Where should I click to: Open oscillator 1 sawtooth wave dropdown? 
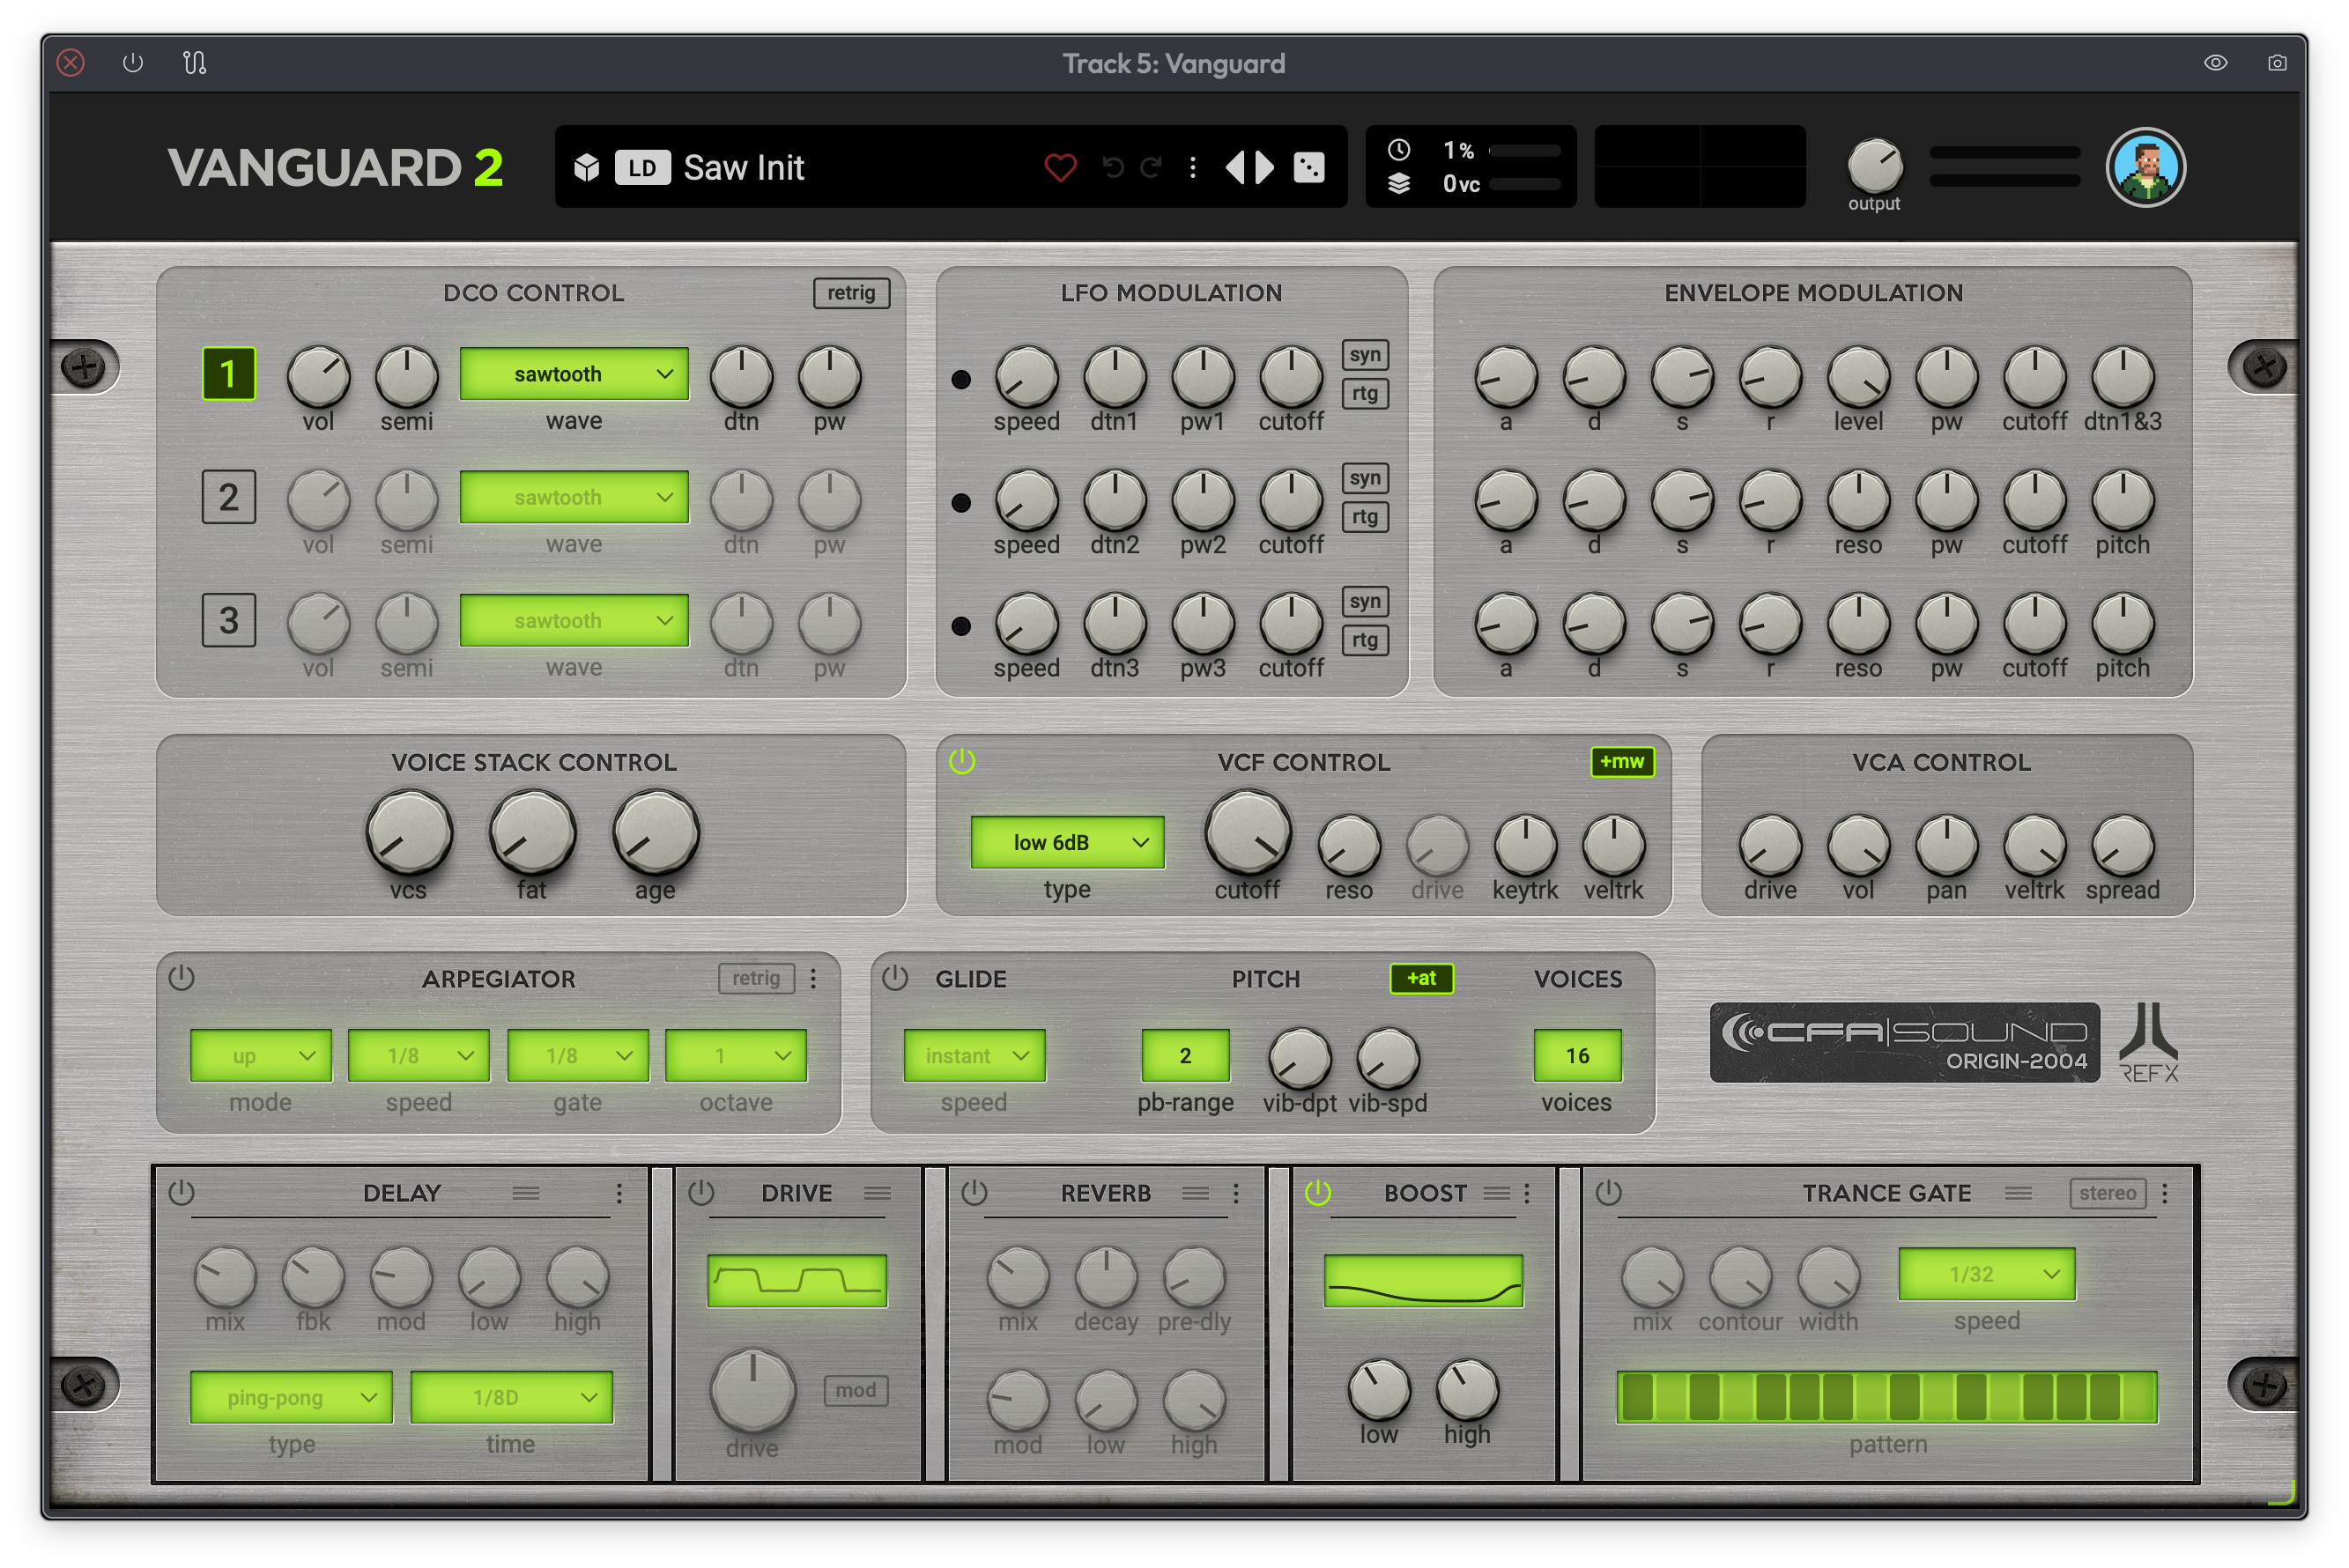pyautogui.click(x=574, y=374)
